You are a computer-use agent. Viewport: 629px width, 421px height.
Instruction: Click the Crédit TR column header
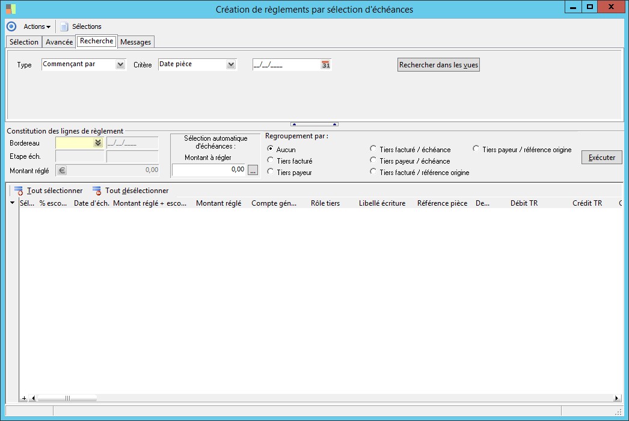588,203
